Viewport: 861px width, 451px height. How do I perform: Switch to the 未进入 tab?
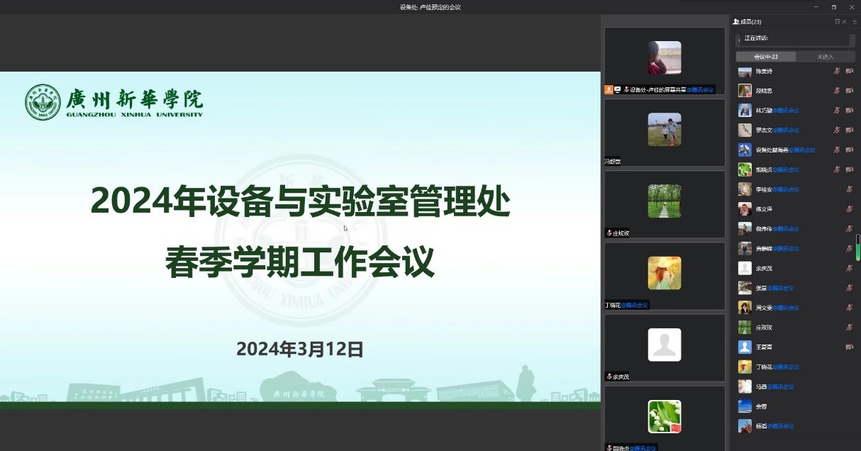coord(826,56)
